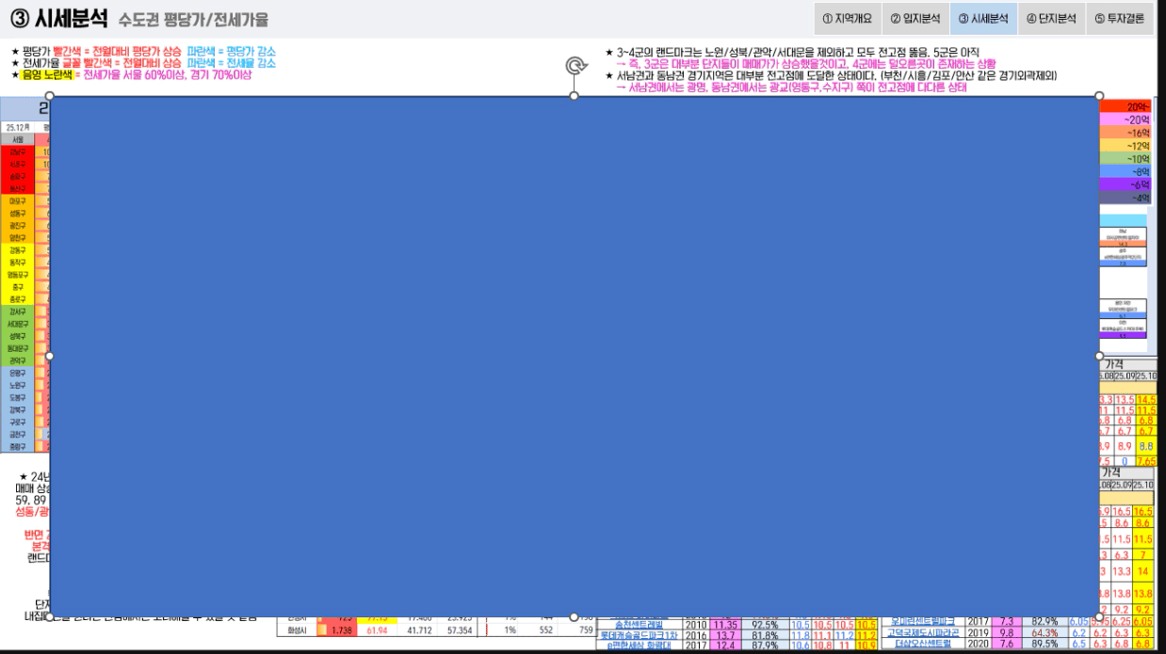This screenshot has width=1166, height=654.
Task: Go to the ④ 단지분석 tab
Action: point(1051,18)
